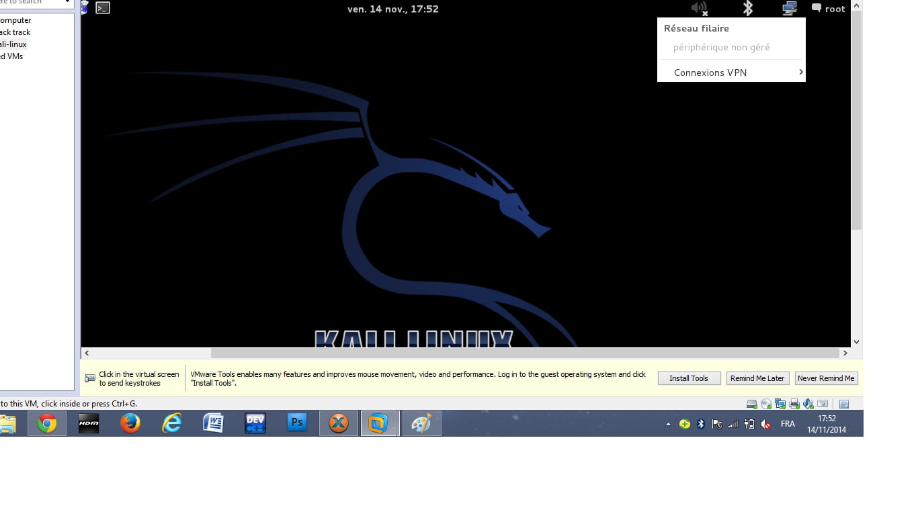Click the Install Tools button
The width and height of the screenshot is (918, 516).
click(689, 378)
